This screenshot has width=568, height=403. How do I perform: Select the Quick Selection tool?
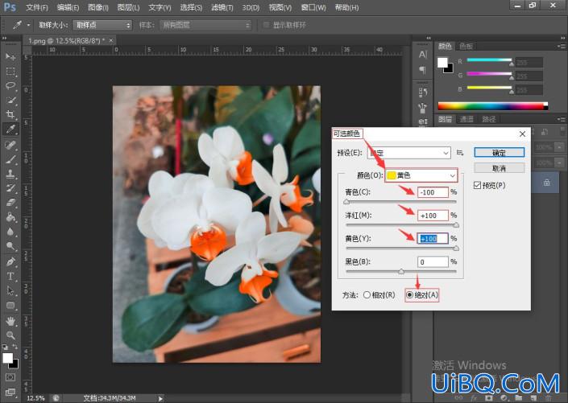point(10,101)
